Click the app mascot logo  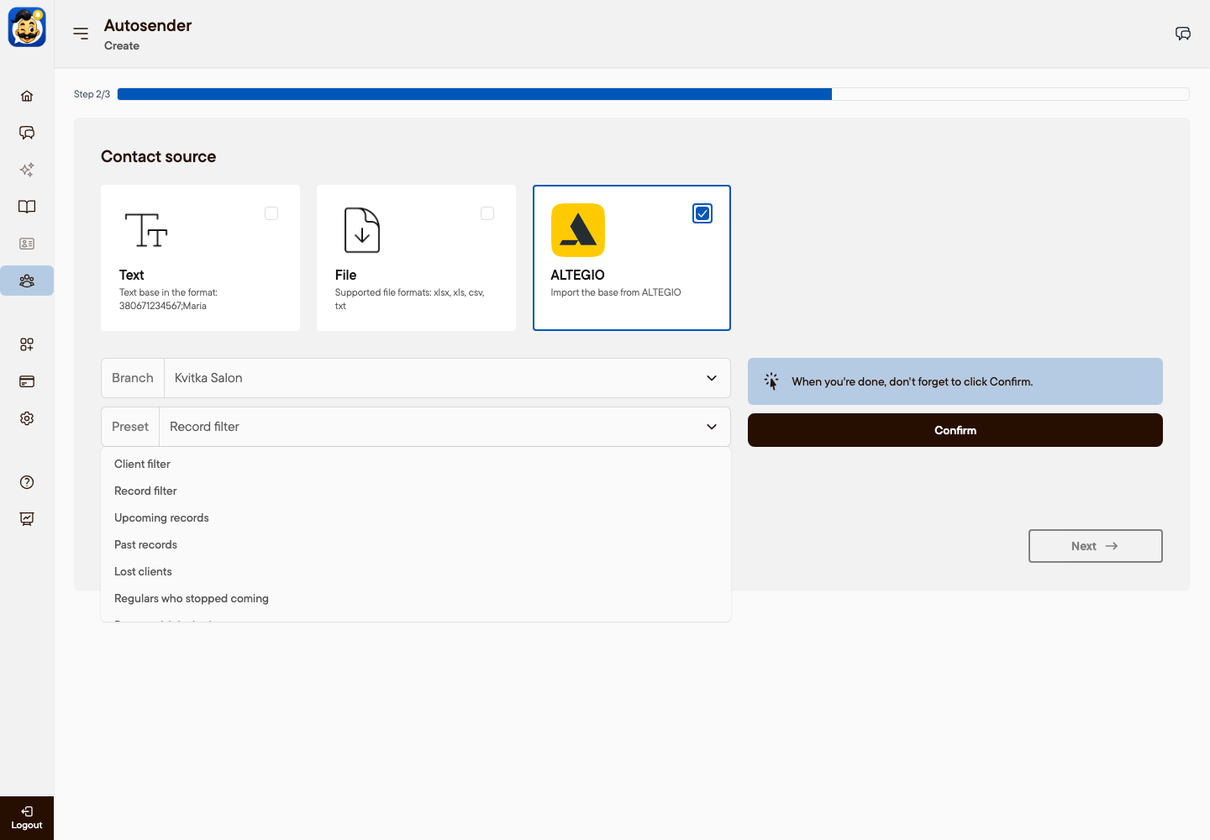coord(27,27)
